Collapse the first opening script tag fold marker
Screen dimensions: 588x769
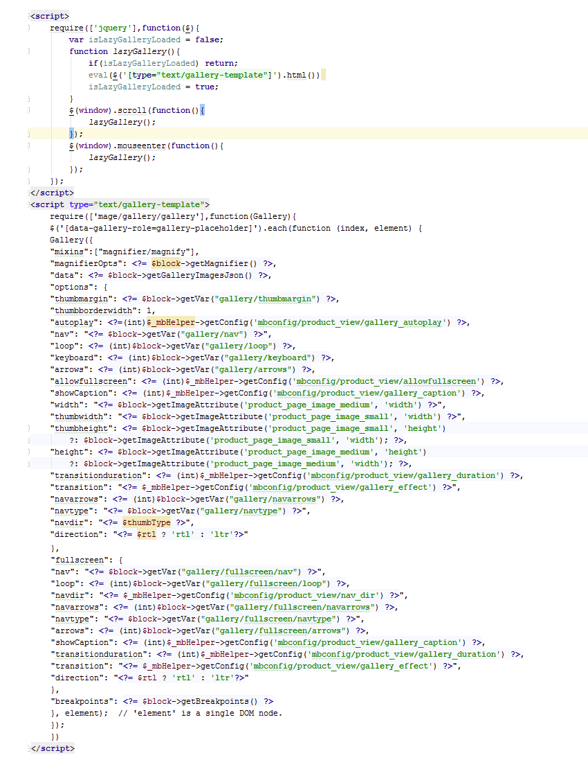point(28,16)
